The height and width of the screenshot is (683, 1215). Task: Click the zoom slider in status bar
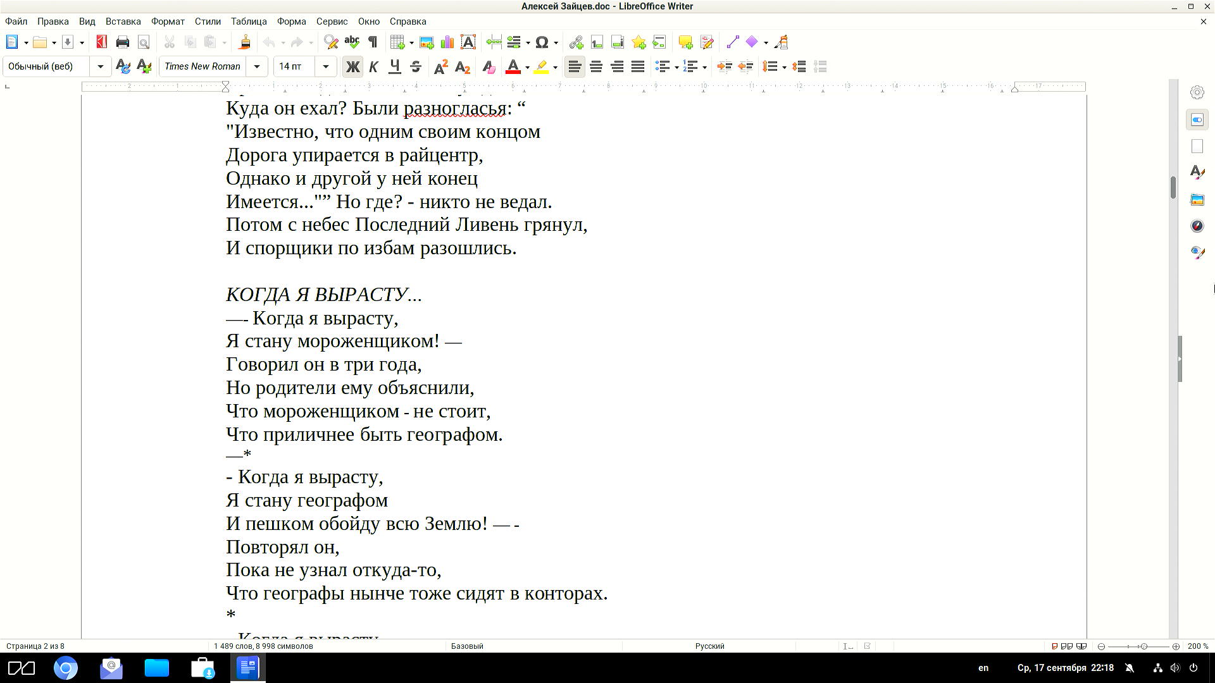[x=1138, y=646]
